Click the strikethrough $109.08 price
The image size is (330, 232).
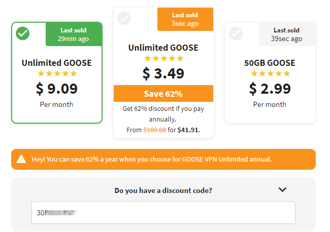155,130
